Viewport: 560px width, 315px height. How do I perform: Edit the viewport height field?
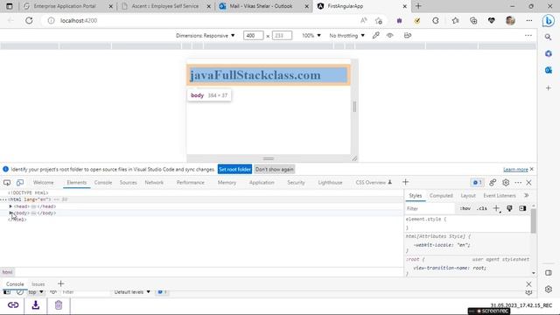click(x=282, y=35)
